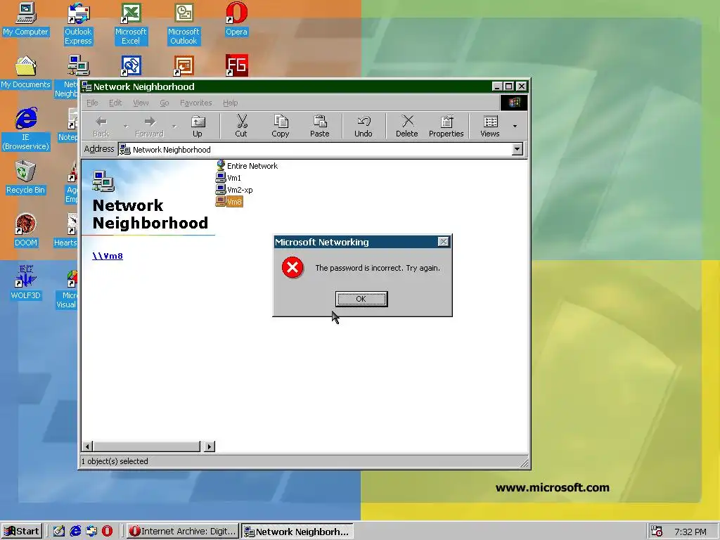Image resolution: width=720 pixels, height=540 pixels.
Task: Select Microsoft Excel desktop shortcut
Action: pos(131,24)
